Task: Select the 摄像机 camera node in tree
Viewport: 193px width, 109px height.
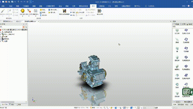Action: pos(7,39)
